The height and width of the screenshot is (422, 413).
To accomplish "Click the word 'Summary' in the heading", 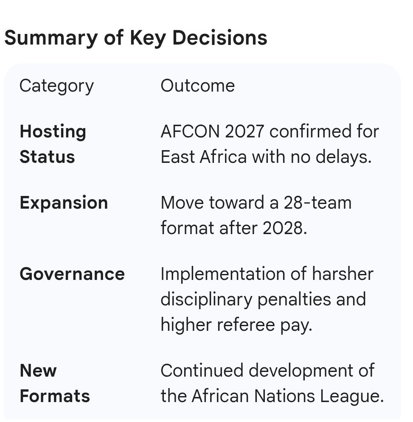I will [51, 38].
